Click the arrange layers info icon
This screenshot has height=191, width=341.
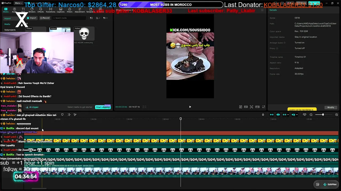(285, 43)
